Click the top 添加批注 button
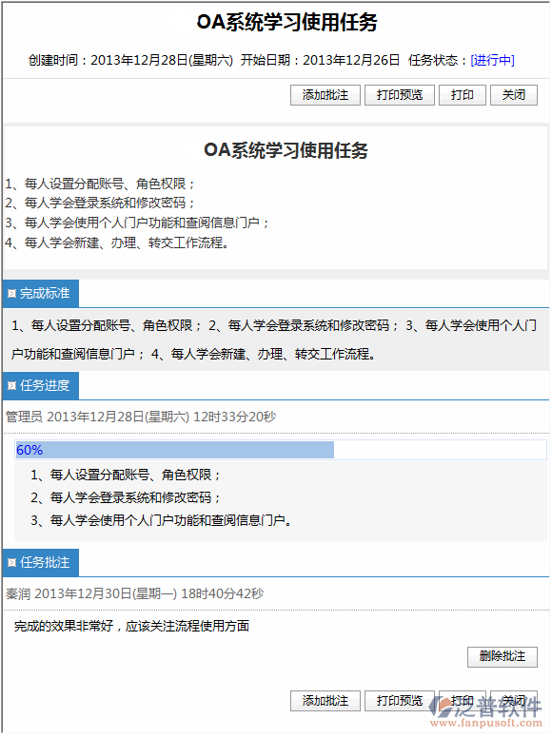 coord(325,95)
